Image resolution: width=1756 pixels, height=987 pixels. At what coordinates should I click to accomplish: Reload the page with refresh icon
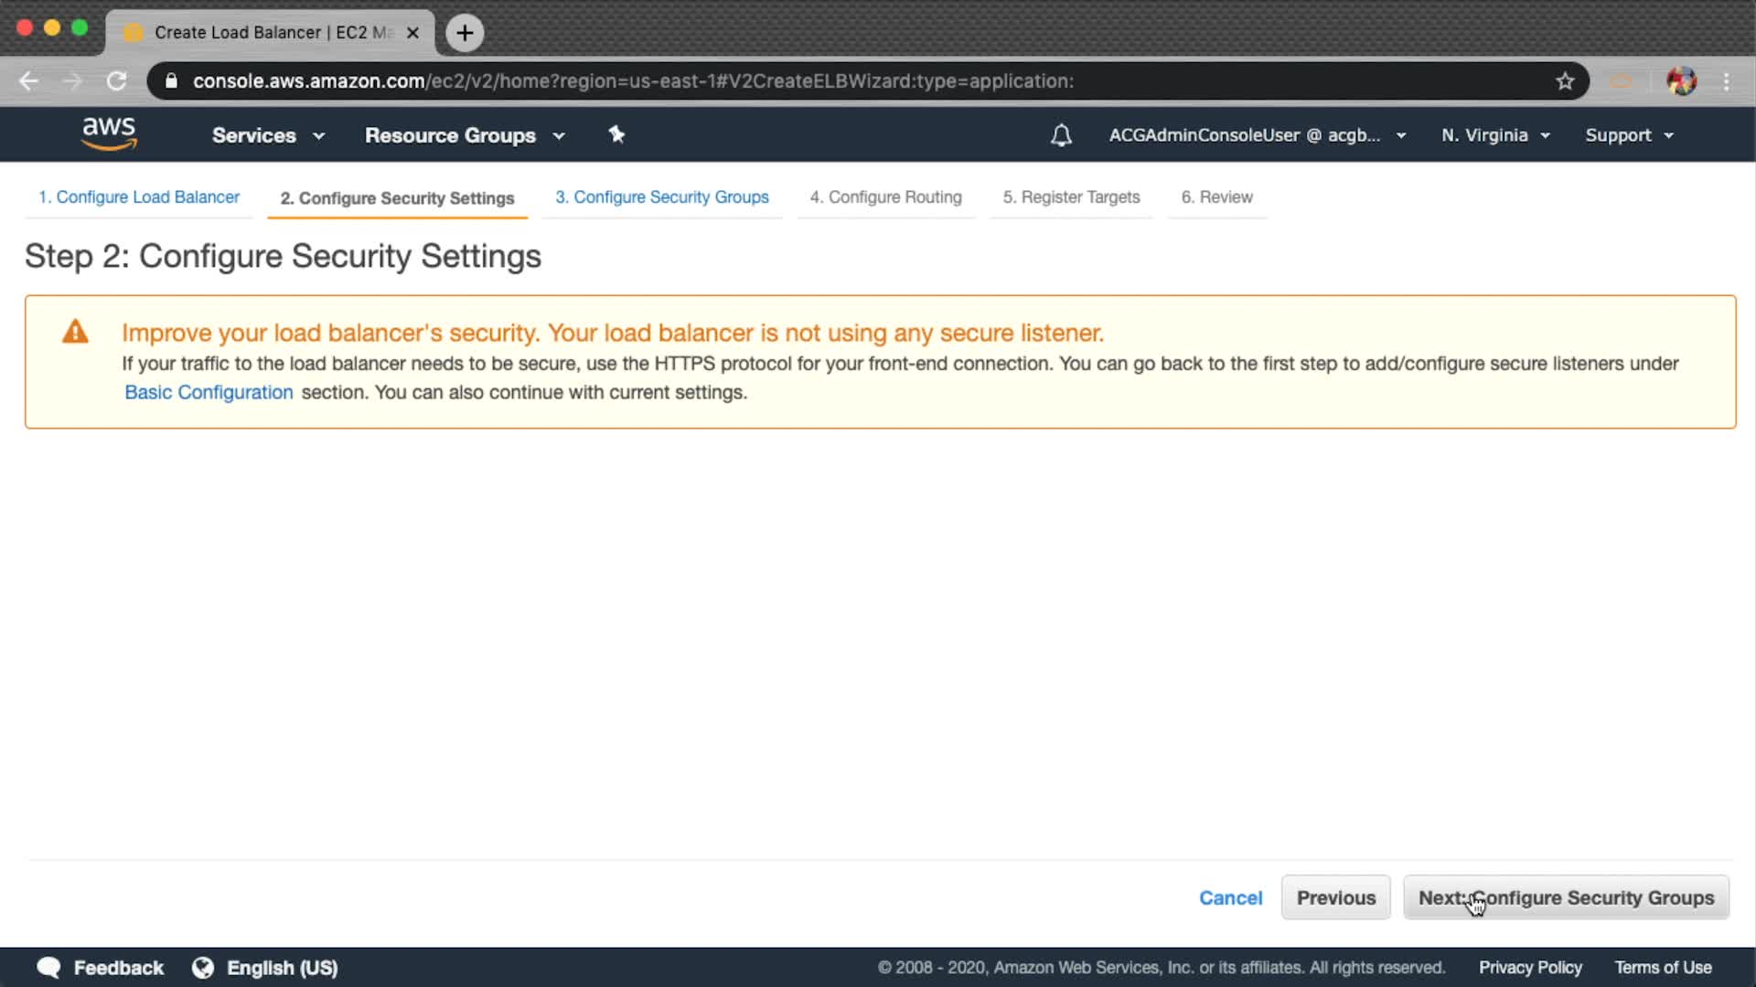point(116,81)
